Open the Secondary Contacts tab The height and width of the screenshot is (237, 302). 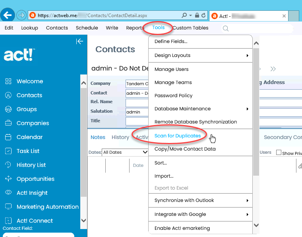283,137
